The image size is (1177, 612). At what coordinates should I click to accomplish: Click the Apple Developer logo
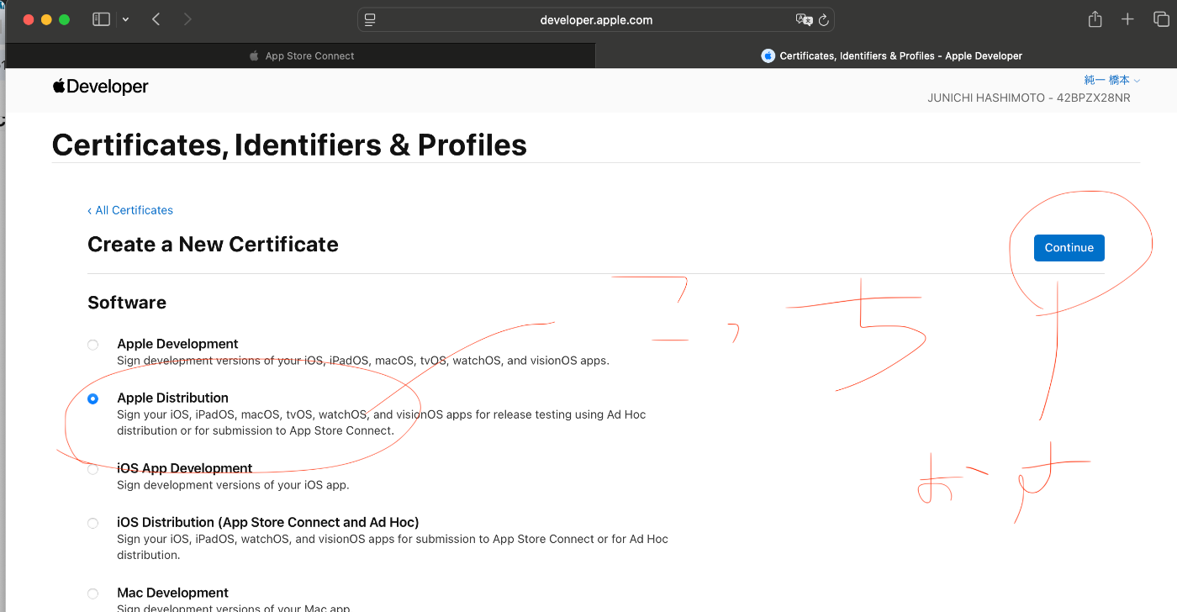(100, 87)
